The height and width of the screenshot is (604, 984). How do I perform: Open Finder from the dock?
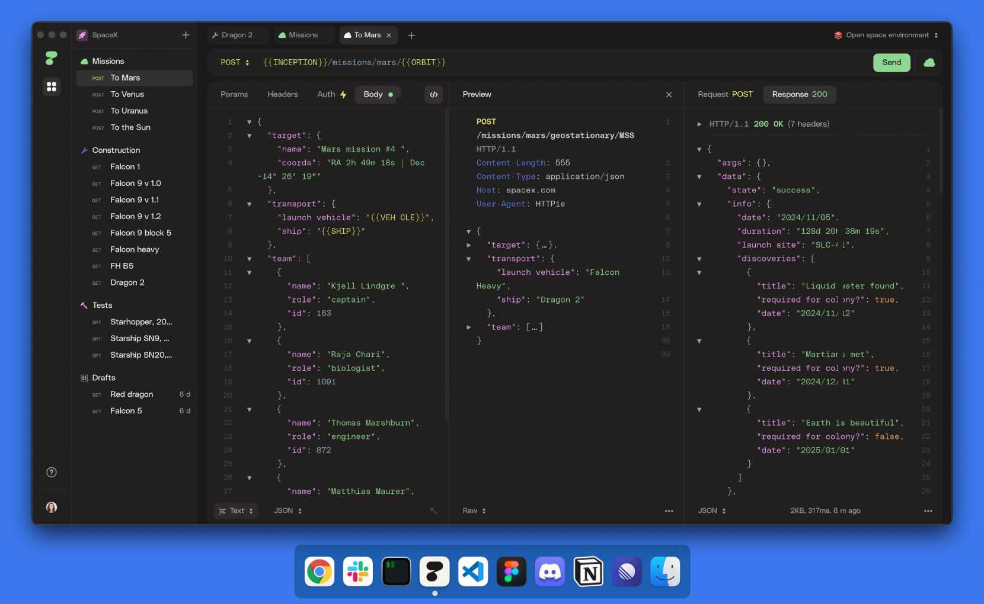point(665,571)
